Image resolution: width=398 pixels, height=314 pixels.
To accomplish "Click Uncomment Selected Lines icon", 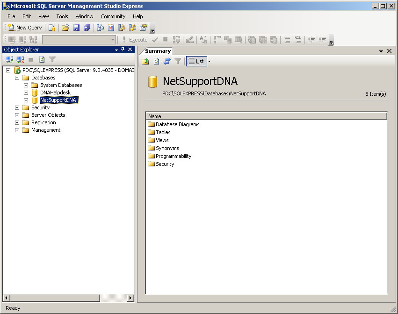I will (298, 40).
